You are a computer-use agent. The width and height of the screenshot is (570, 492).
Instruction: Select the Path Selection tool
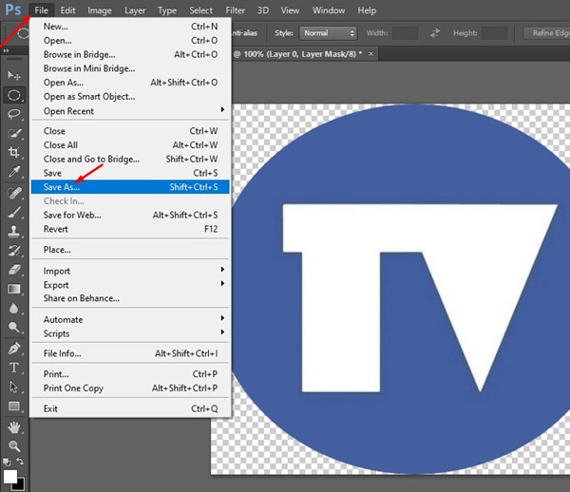click(14, 387)
